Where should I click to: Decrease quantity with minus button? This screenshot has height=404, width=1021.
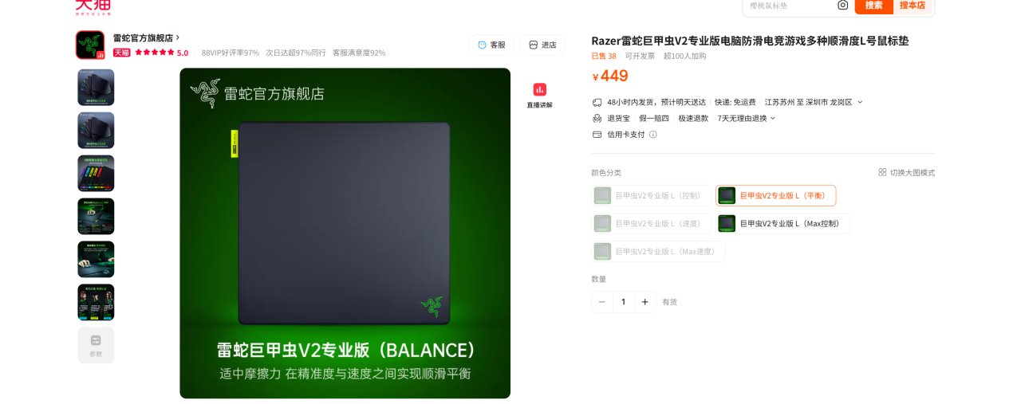602,302
